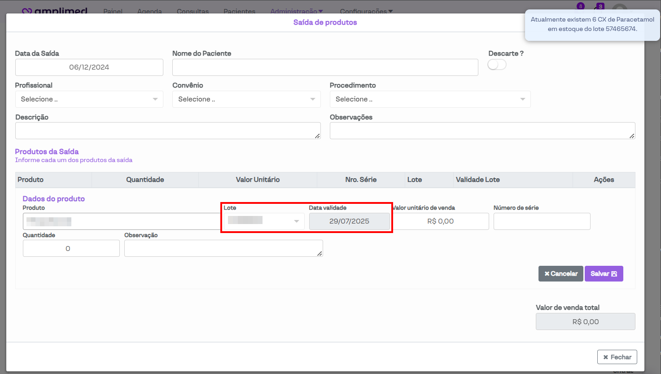Viewport: 661px width, 374px height.
Task: Focus the Nome do Paciente field
Action: 325,67
